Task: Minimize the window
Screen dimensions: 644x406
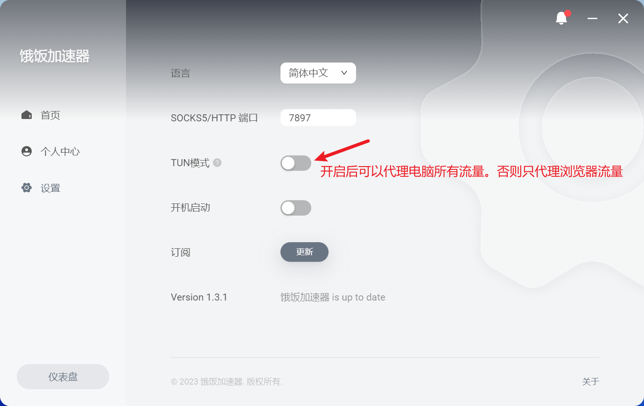Action: [x=593, y=19]
